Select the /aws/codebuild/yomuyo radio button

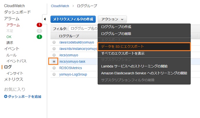click(54, 42)
